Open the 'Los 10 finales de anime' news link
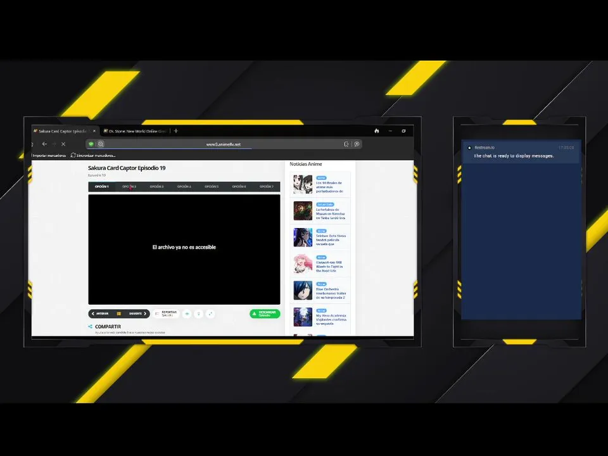This screenshot has height=456, width=608. pyautogui.click(x=330, y=187)
